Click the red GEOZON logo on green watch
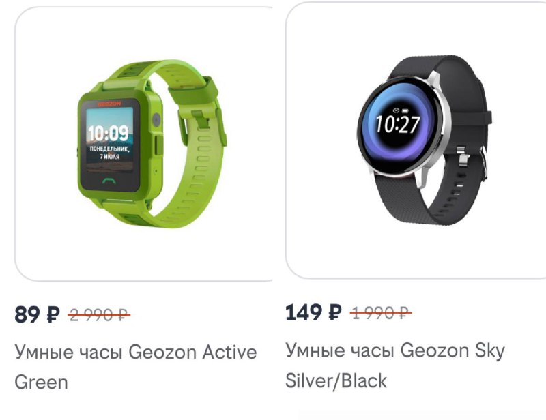546x420 pixels. click(109, 104)
